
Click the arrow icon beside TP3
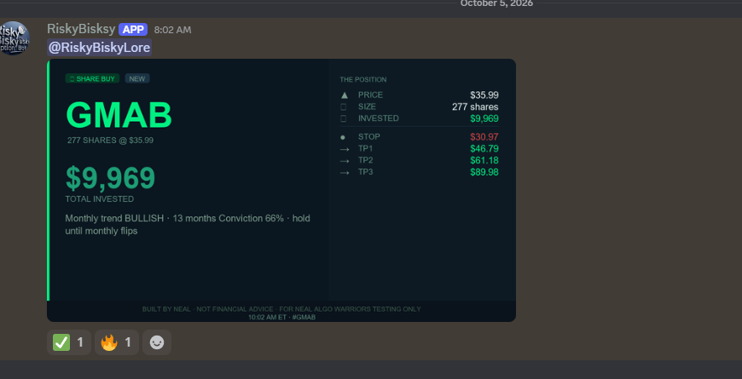tap(345, 173)
